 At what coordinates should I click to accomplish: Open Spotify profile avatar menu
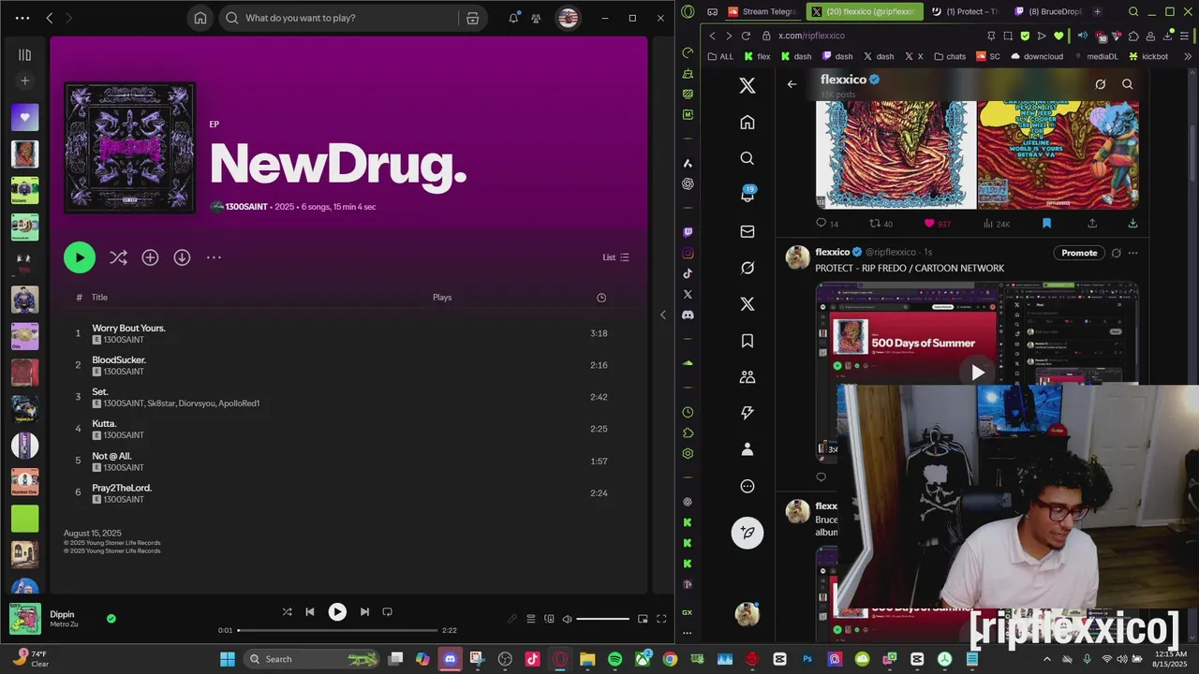pos(568,18)
